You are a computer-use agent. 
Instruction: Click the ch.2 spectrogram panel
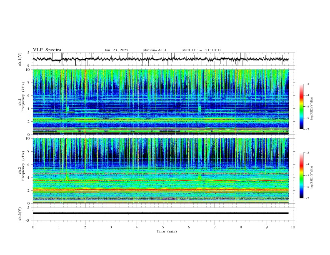click(160, 171)
